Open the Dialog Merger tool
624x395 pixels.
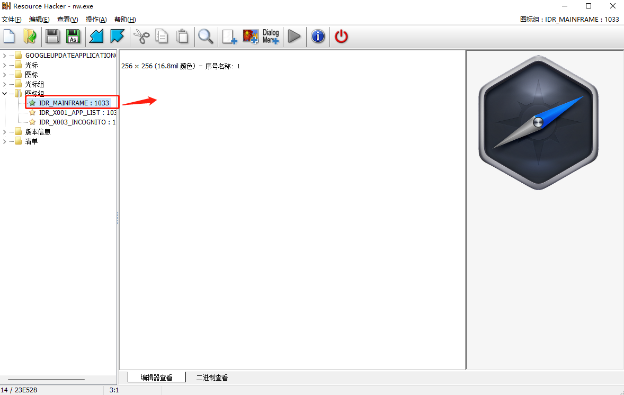(271, 36)
